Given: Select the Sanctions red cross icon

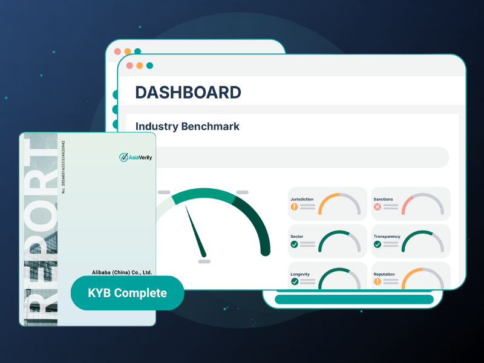Looking at the screenshot, I should pyautogui.click(x=377, y=207).
